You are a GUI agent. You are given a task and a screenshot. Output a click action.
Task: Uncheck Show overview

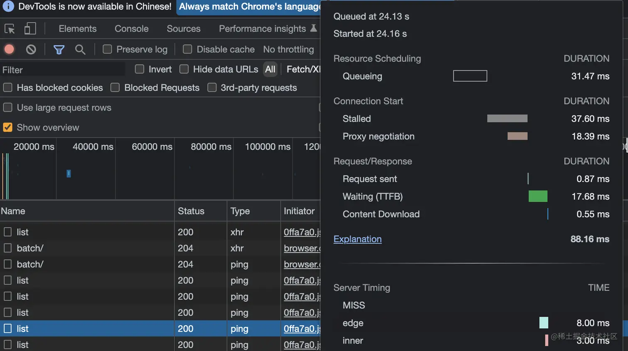[7, 127]
